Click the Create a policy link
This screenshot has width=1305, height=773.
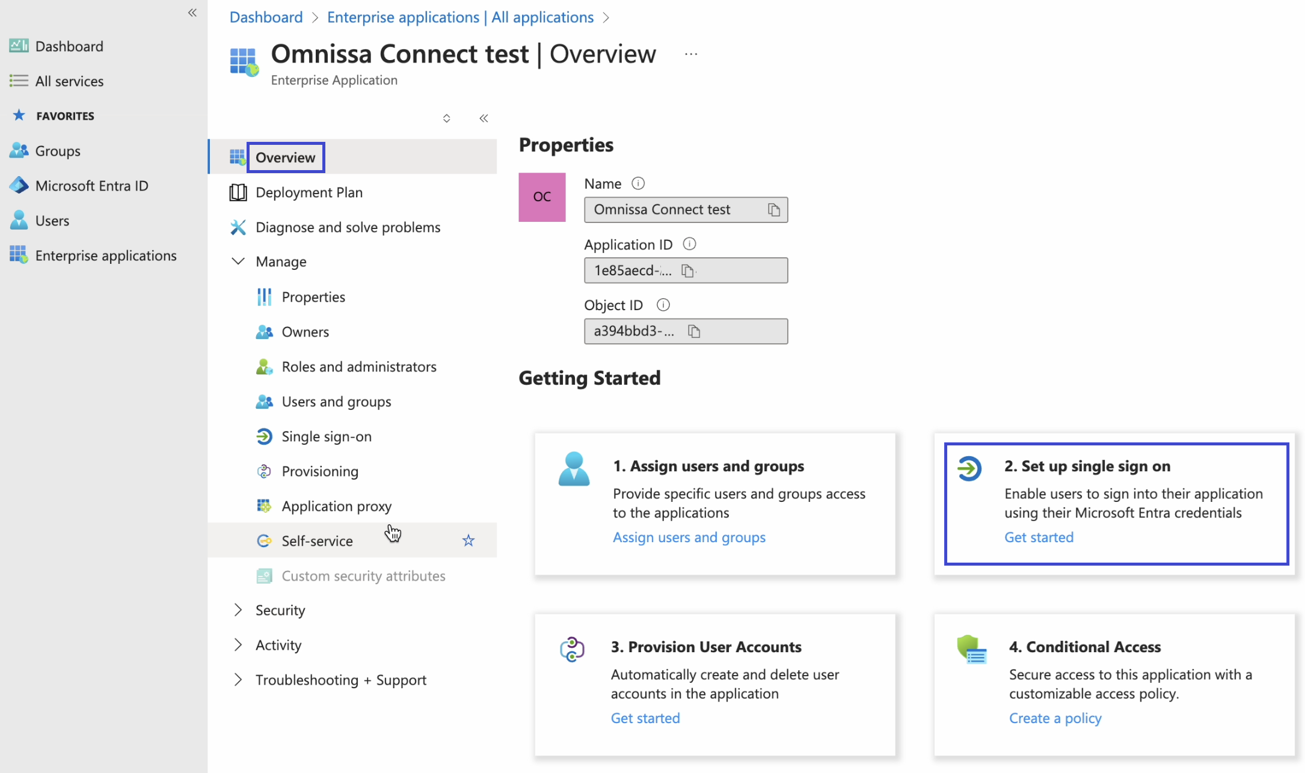pyautogui.click(x=1055, y=718)
